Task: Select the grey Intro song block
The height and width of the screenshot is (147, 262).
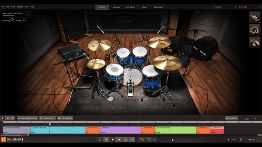Action: (x=16, y=130)
